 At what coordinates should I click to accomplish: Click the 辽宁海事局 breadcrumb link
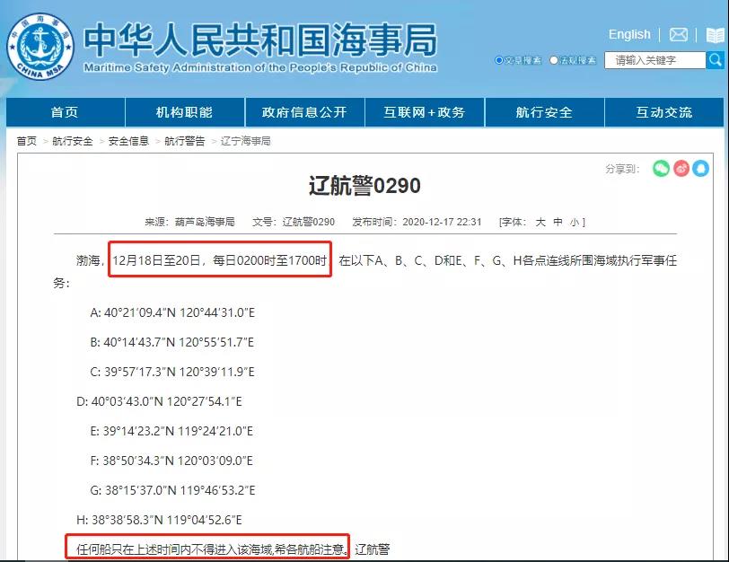coord(245,141)
